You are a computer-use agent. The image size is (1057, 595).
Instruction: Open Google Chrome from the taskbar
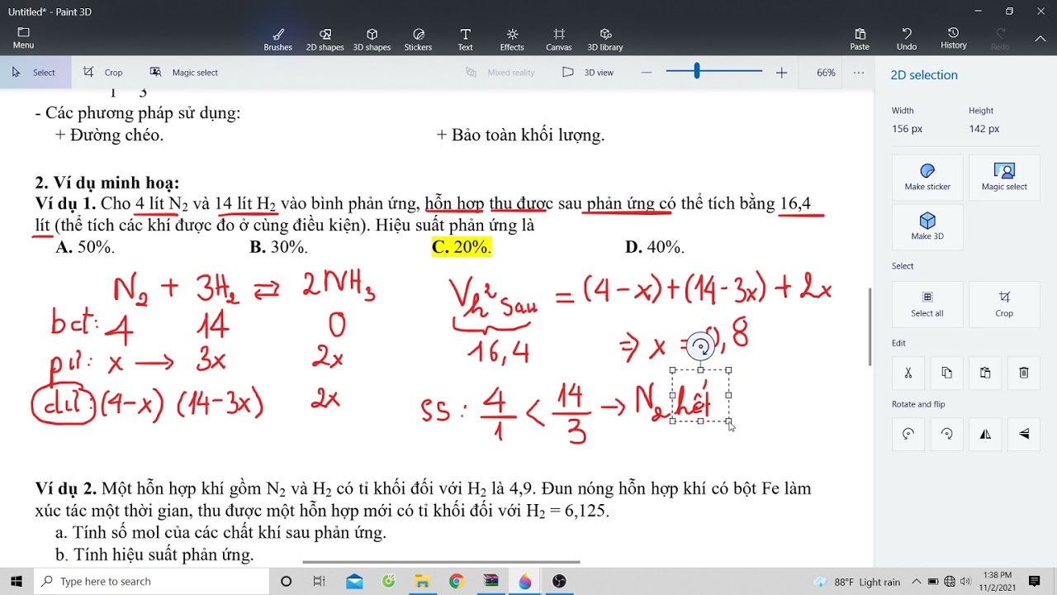tap(456, 581)
